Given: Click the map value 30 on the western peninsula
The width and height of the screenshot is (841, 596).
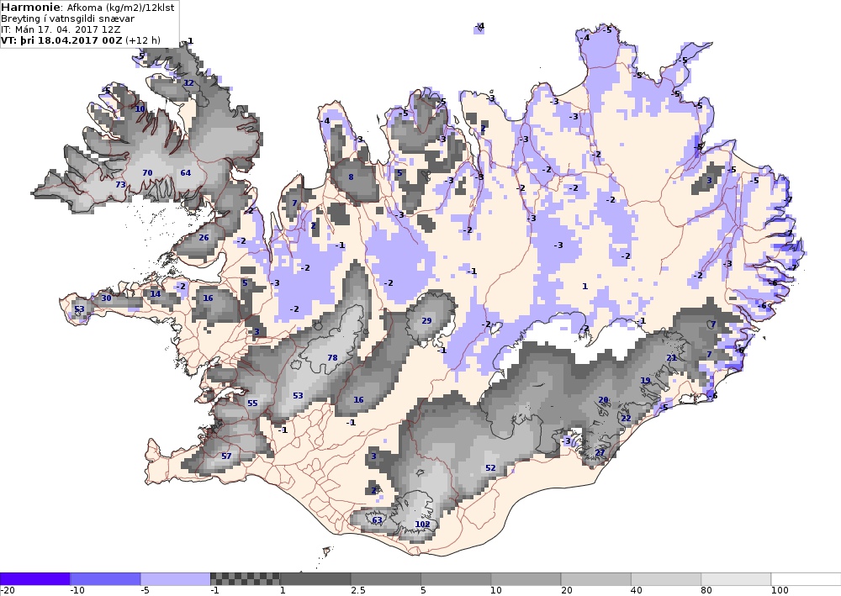Looking at the screenshot, I should point(106,298).
